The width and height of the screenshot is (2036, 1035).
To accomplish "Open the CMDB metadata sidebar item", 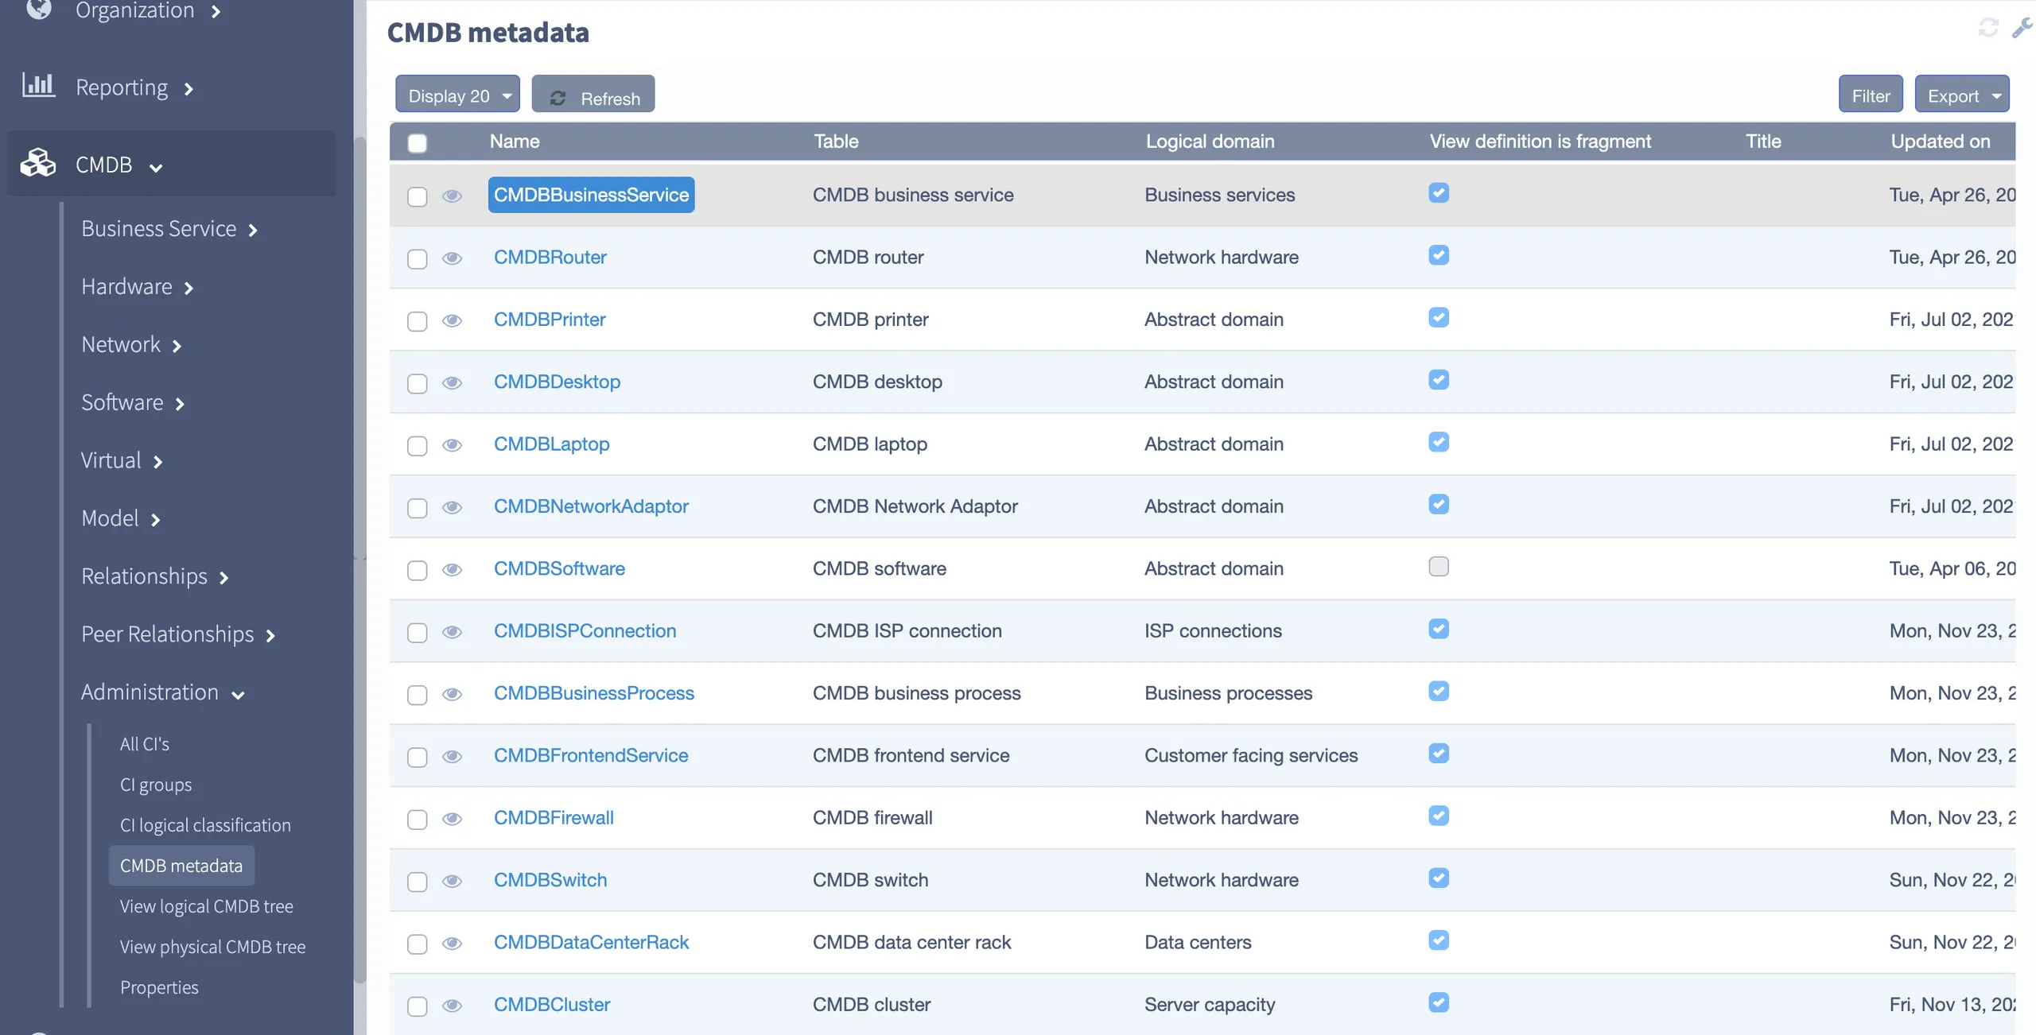I will pos(181,866).
